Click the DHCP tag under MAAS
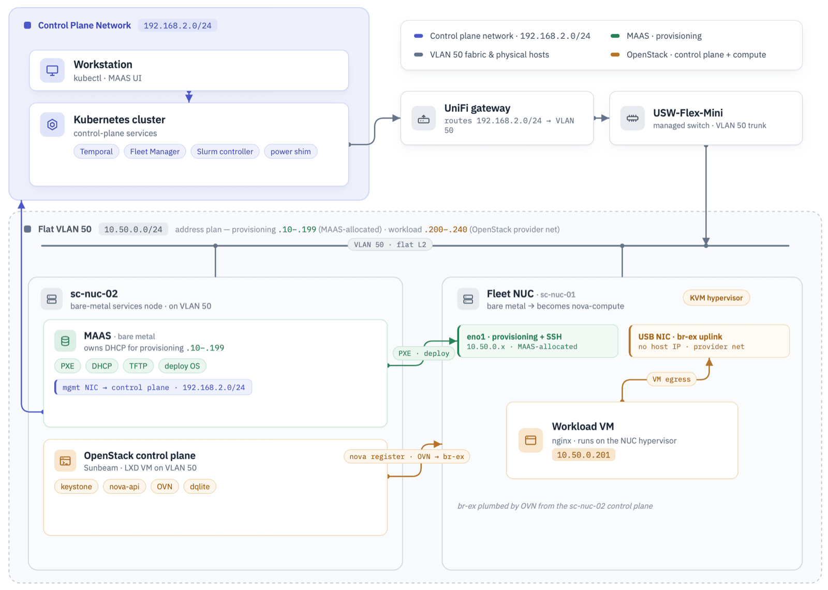 102,366
